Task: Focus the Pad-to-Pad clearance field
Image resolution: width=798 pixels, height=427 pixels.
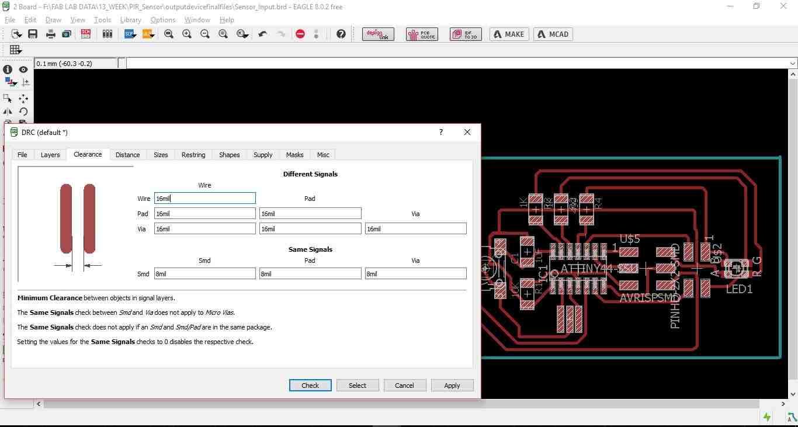Action: tap(310, 214)
